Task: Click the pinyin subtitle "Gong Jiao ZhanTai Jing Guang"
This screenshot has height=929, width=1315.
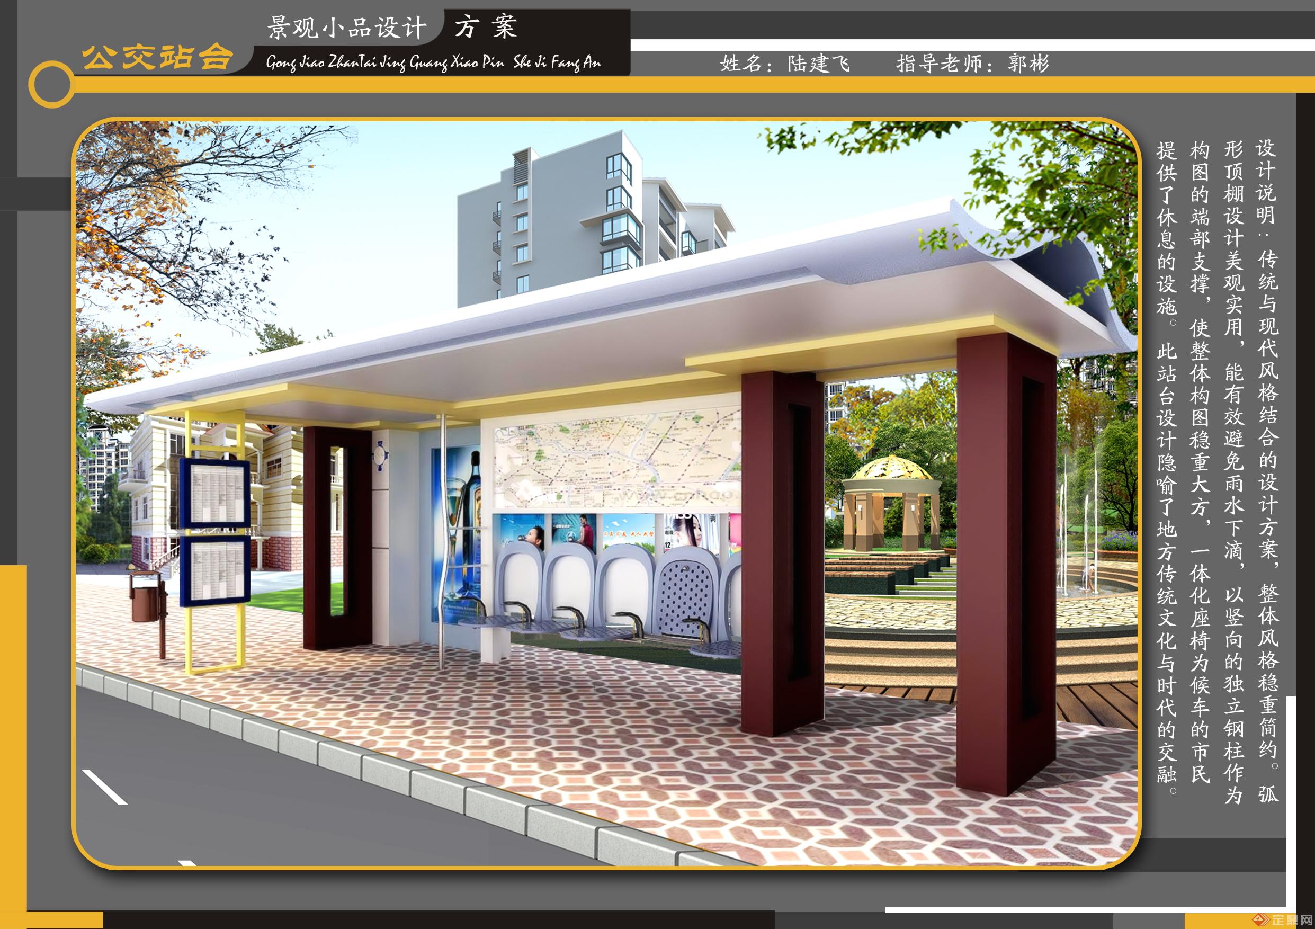Action: 357,62
